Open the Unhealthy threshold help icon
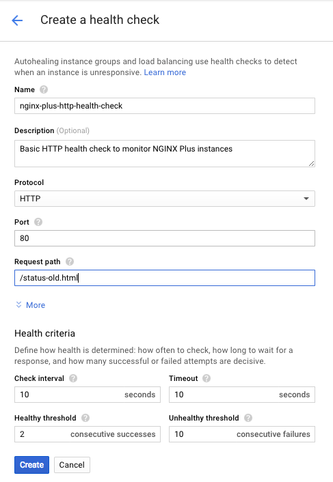 click(248, 418)
